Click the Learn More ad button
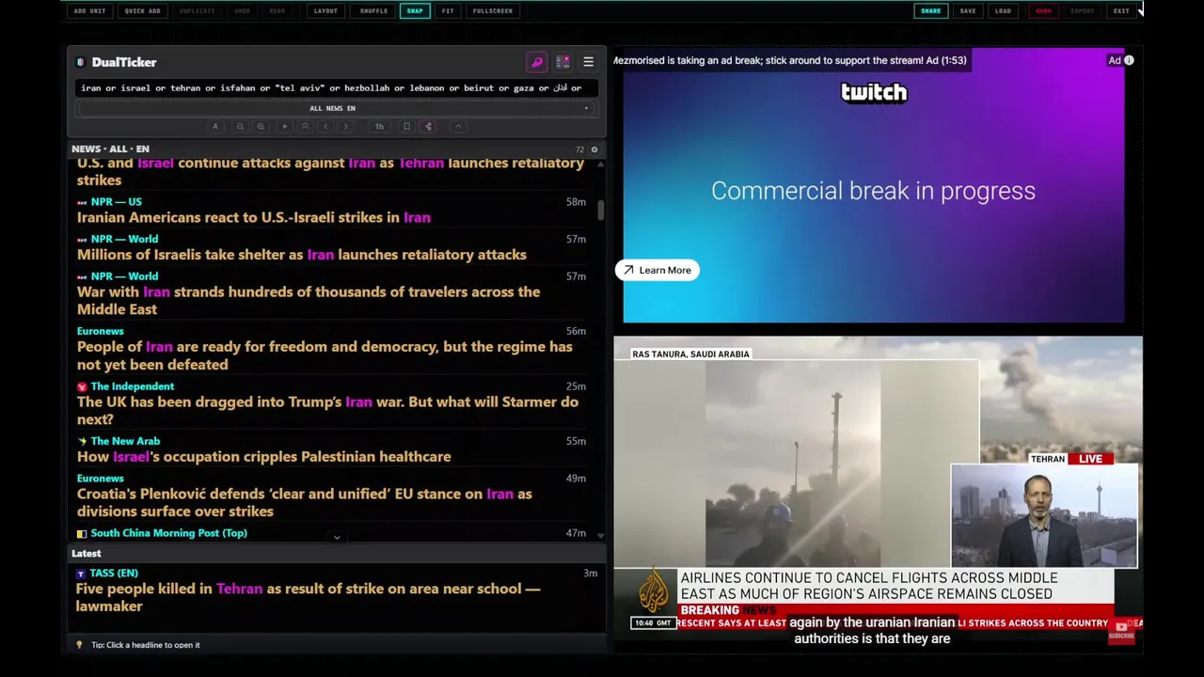The image size is (1204, 677). click(x=657, y=271)
